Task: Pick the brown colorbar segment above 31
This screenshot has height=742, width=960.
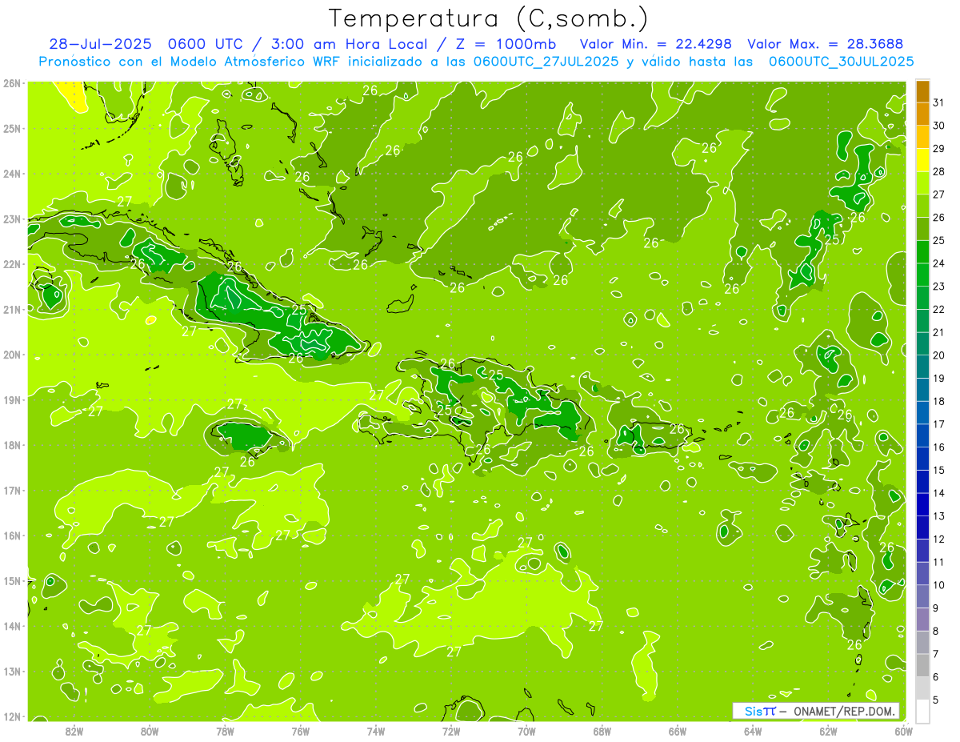Action: point(922,91)
